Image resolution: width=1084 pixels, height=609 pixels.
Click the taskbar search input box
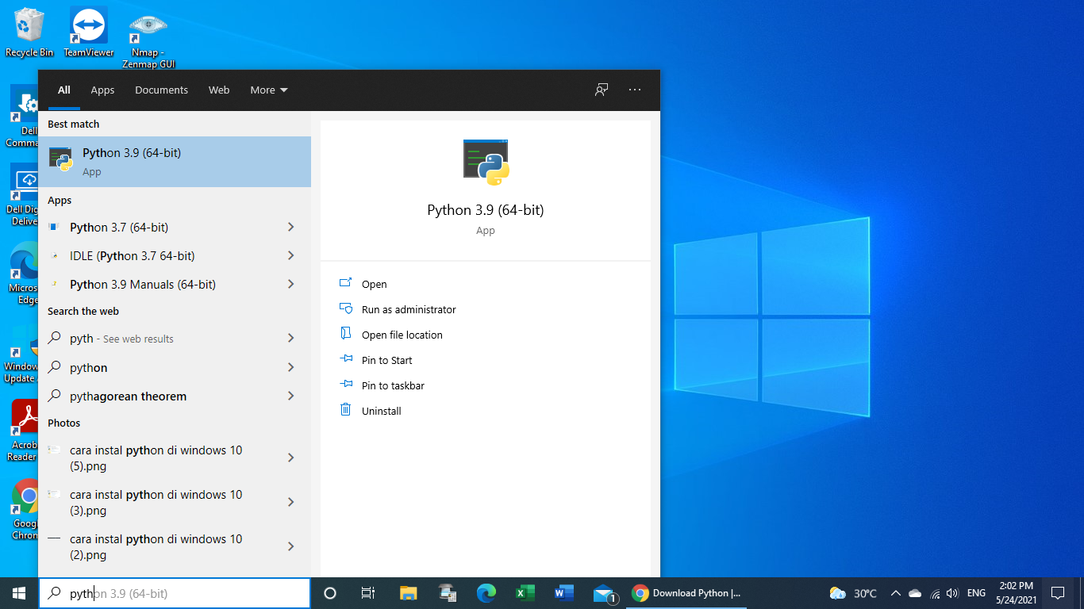tap(175, 592)
